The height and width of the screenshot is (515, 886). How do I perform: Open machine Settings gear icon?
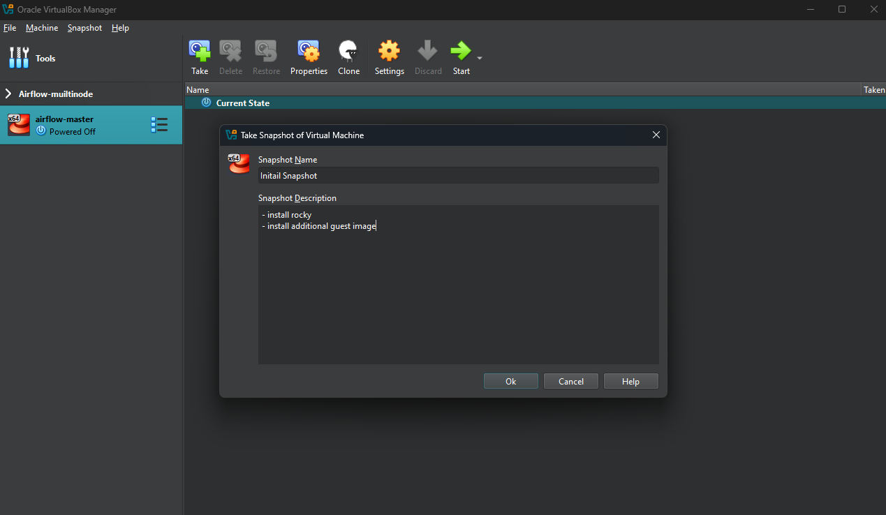click(x=389, y=52)
